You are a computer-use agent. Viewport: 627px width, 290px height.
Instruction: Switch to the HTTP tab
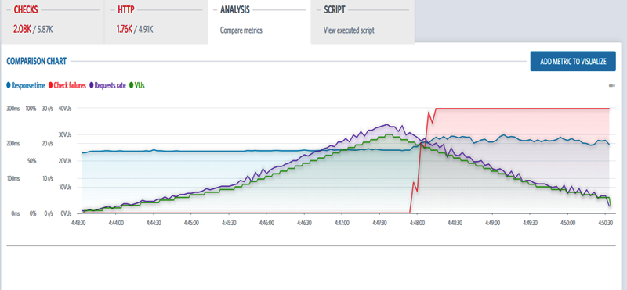click(x=155, y=21)
